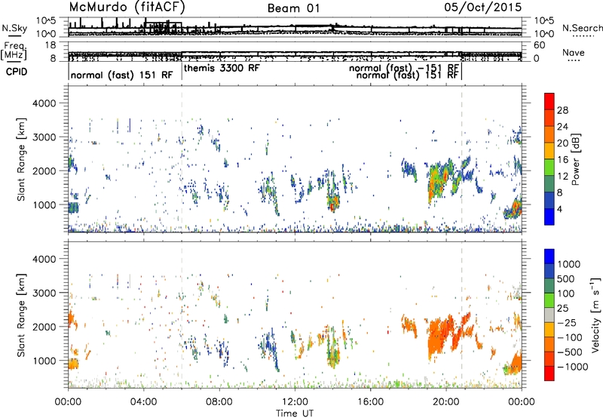Click the '60' Nave axis tick

(540, 45)
